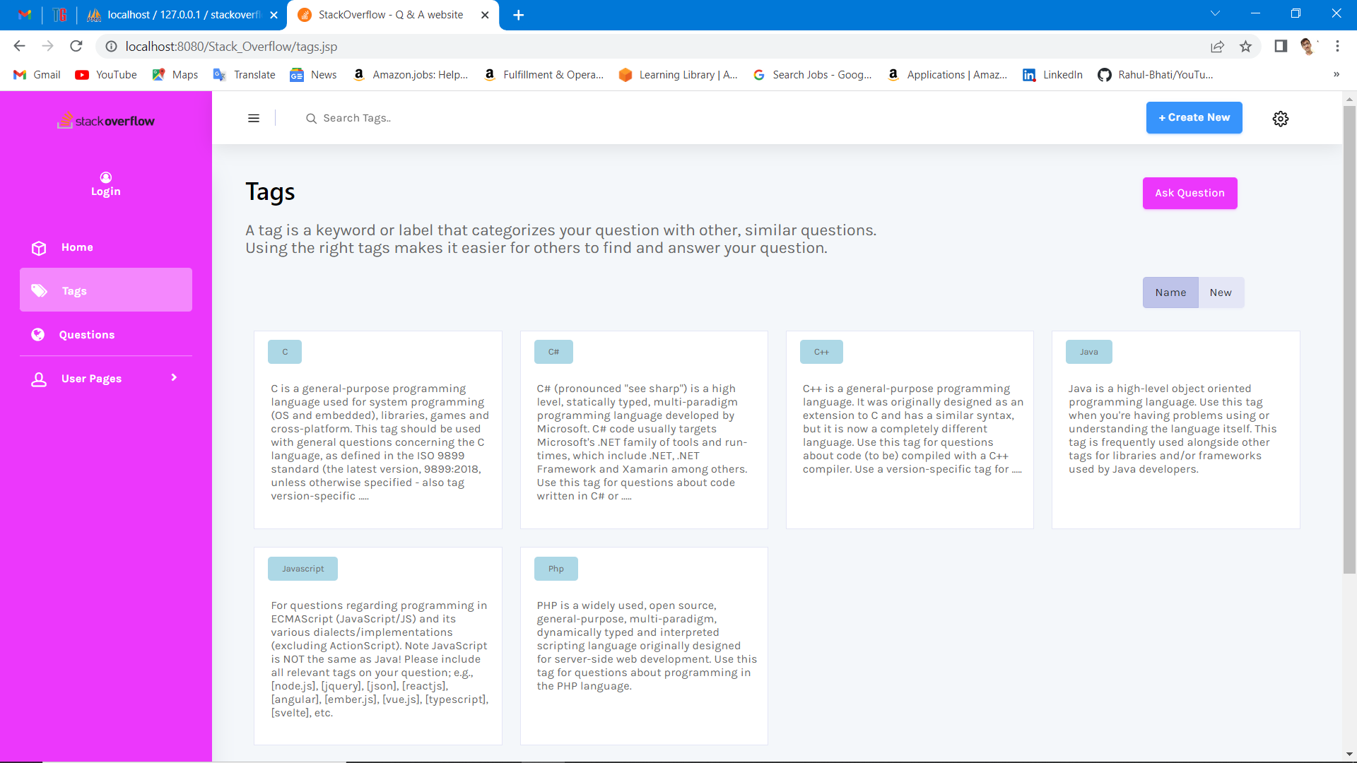Click the Home cube icon in sidebar
This screenshot has width=1357, height=763.
click(39, 248)
